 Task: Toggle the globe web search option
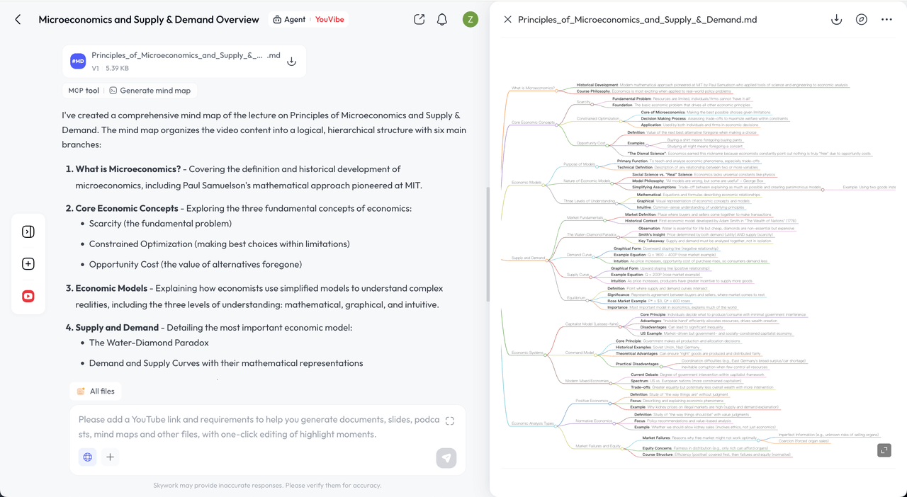[88, 457]
